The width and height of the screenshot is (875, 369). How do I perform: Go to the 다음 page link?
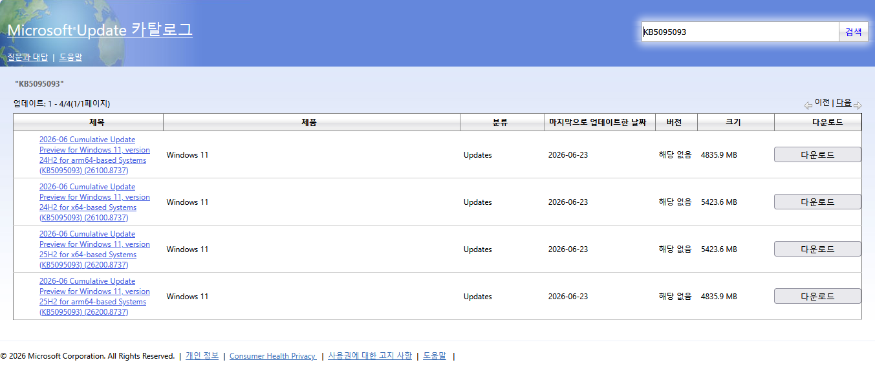[x=844, y=102]
